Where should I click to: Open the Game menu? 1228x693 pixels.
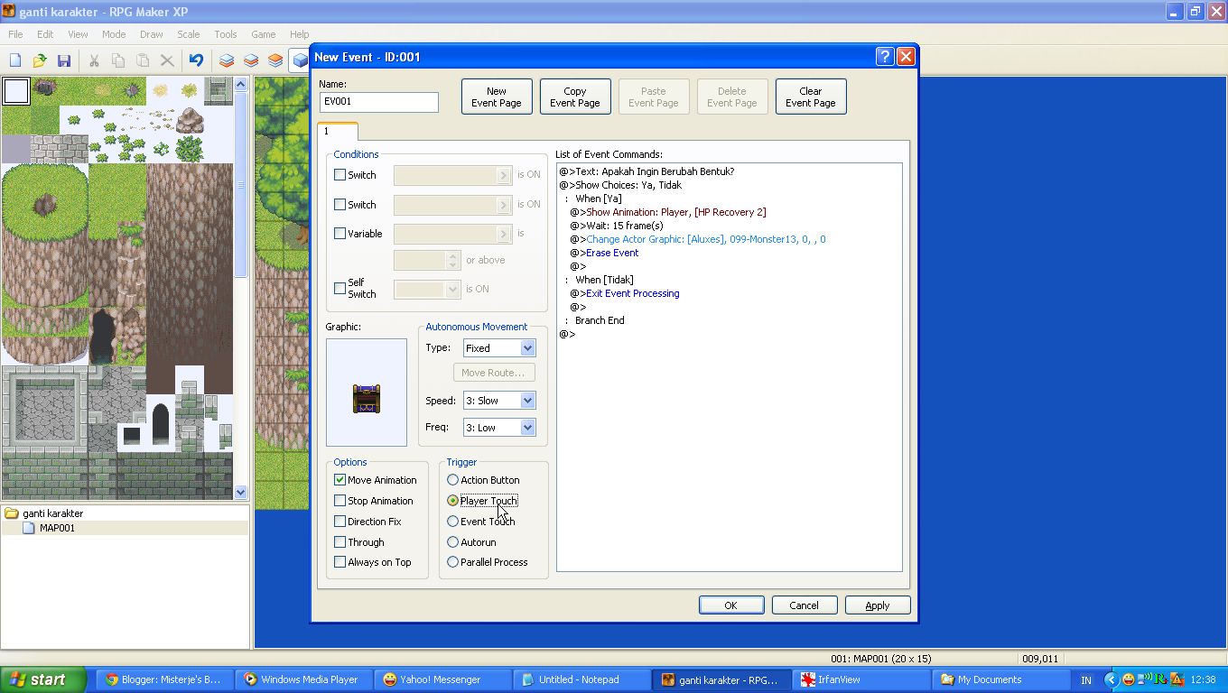pyautogui.click(x=262, y=34)
